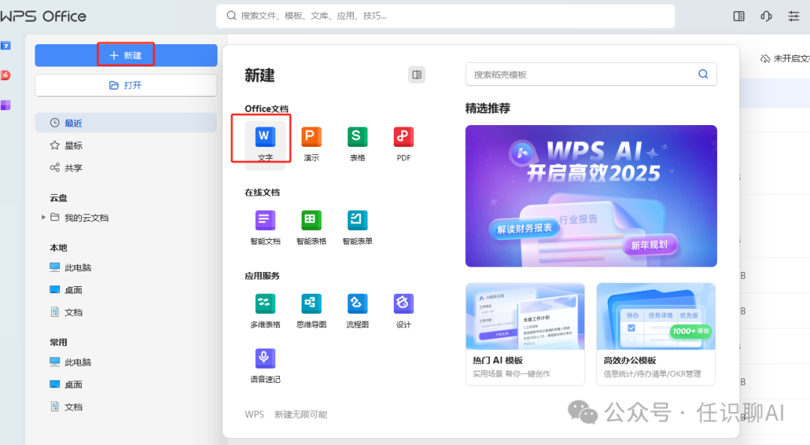
Task: Open the 热门 AI 模板 card
Action: coord(525,334)
